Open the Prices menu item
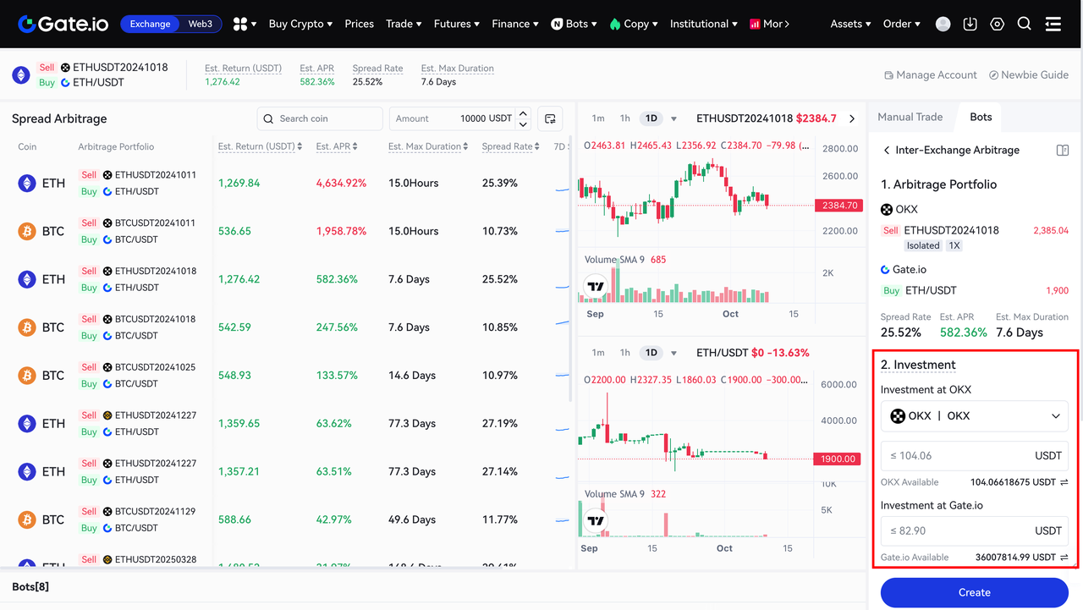This screenshot has width=1083, height=610. tap(359, 24)
